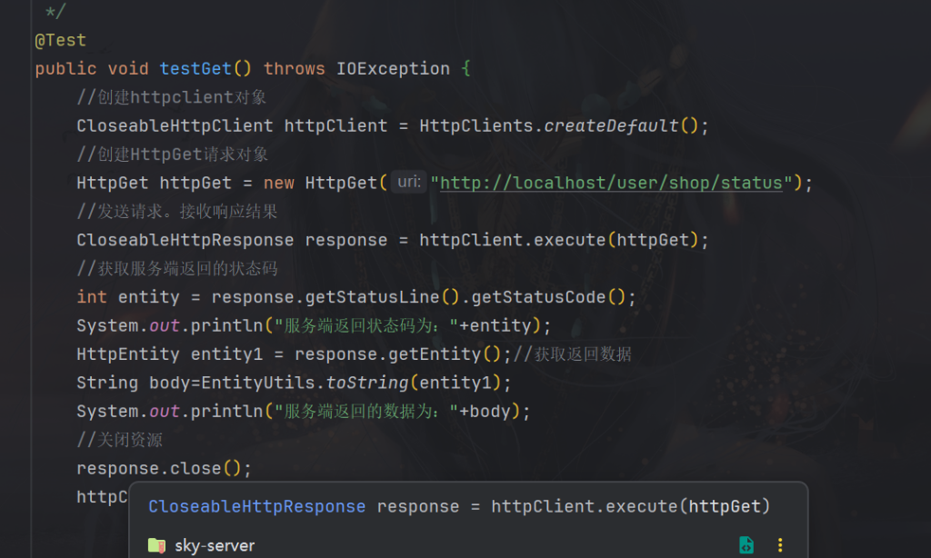Image resolution: width=931 pixels, height=558 pixels.
Task: Click the CloseableHttpClient type declaration
Action: pos(175,125)
